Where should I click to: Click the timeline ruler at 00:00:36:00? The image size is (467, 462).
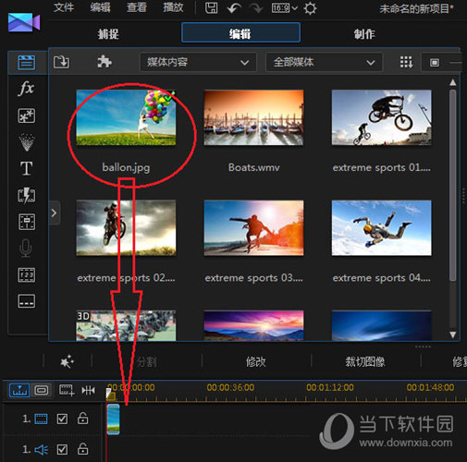(x=230, y=387)
